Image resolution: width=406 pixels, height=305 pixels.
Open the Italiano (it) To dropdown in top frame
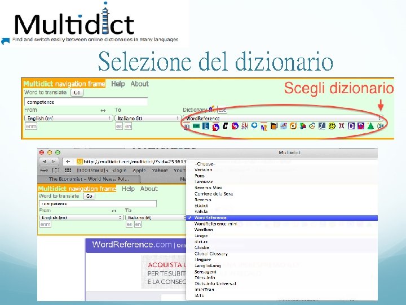click(x=148, y=118)
